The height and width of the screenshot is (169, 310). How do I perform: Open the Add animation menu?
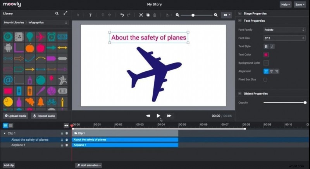pyautogui.click(x=89, y=165)
